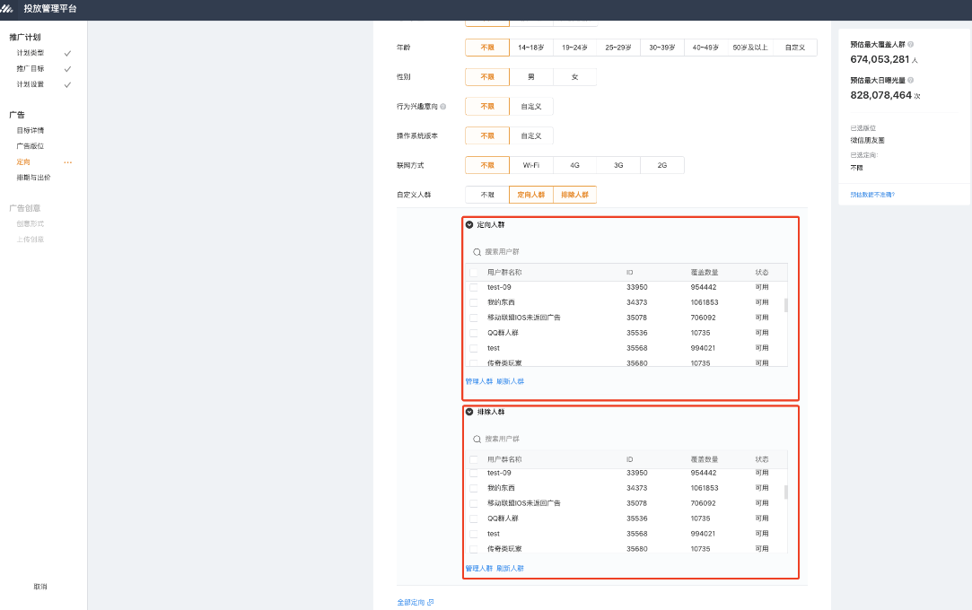The image size is (972, 610).
Task: Click external link icon next to 全部定向
Action: coord(431,602)
